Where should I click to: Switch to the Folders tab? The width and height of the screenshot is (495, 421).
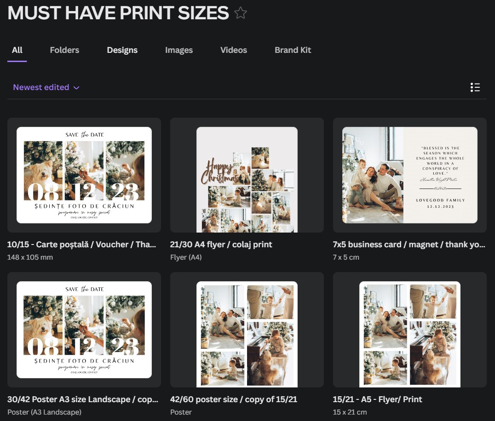pyautogui.click(x=64, y=50)
